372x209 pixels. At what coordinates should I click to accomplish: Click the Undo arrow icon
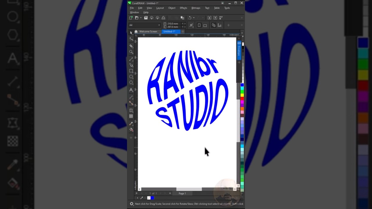click(190, 18)
